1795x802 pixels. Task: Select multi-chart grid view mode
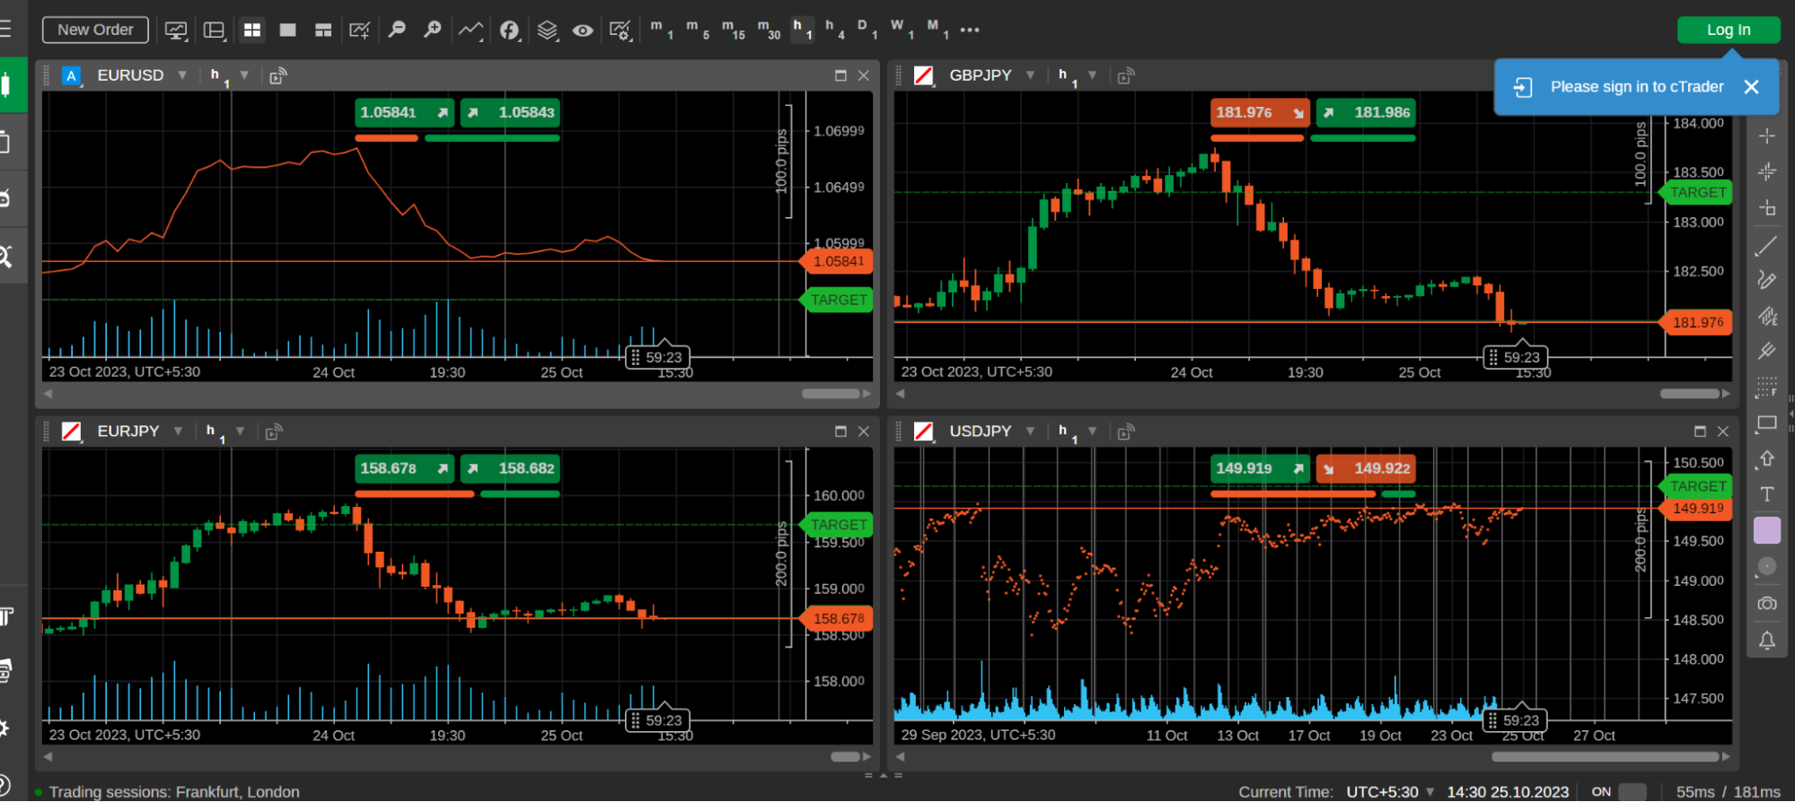click(252, 31)
